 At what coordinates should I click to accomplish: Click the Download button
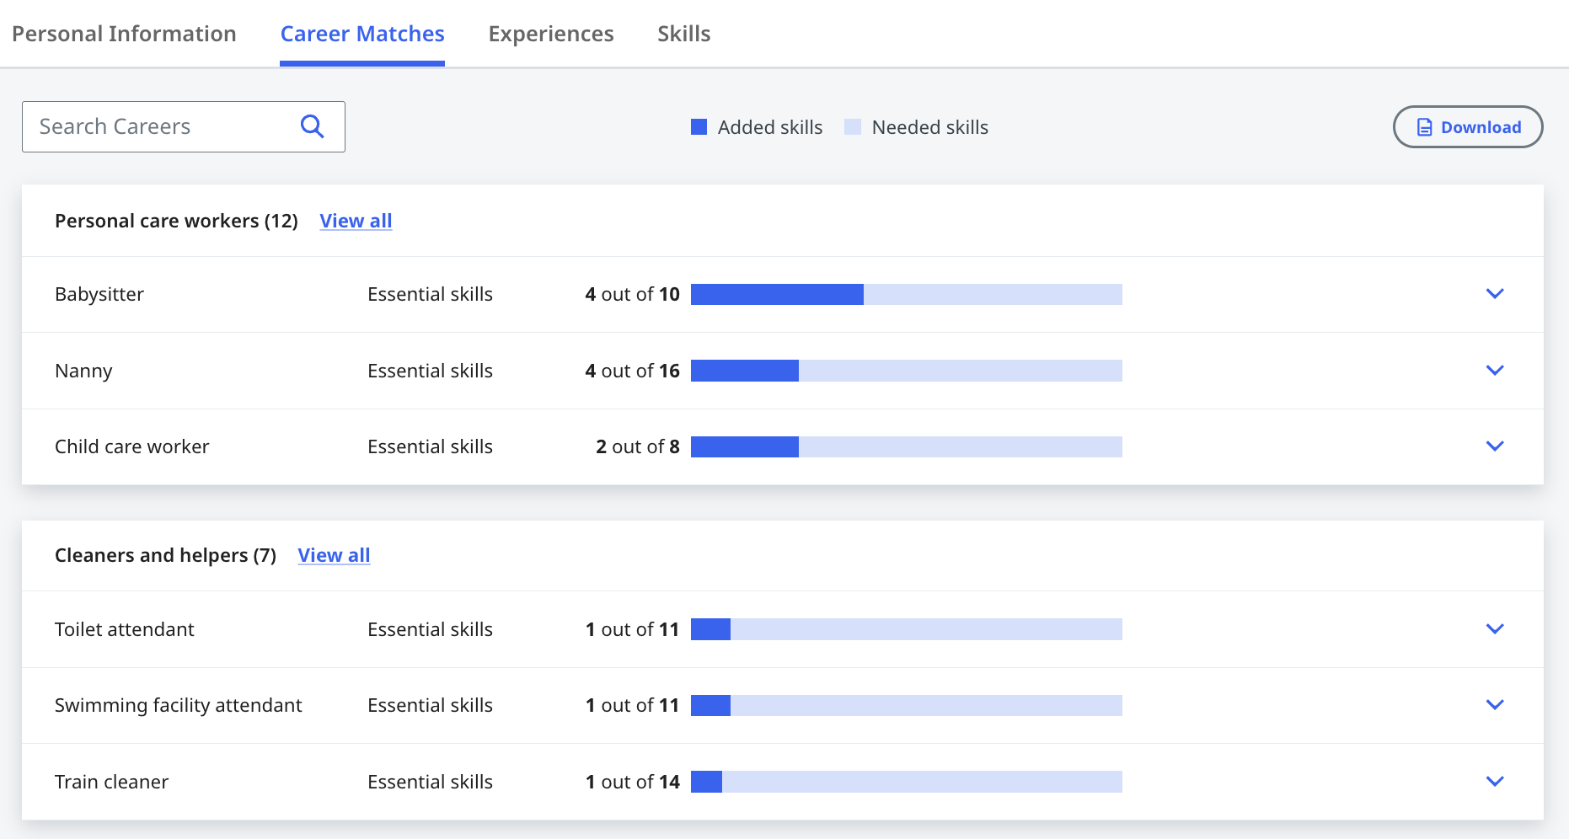click(1468, 127)
